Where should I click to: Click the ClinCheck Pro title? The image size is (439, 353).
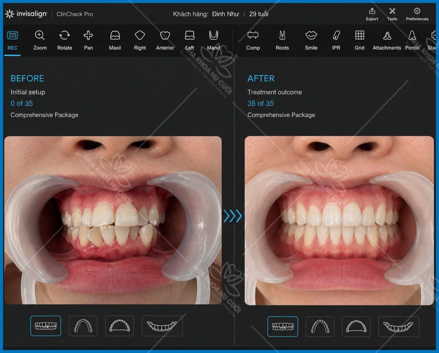[75, 14]
